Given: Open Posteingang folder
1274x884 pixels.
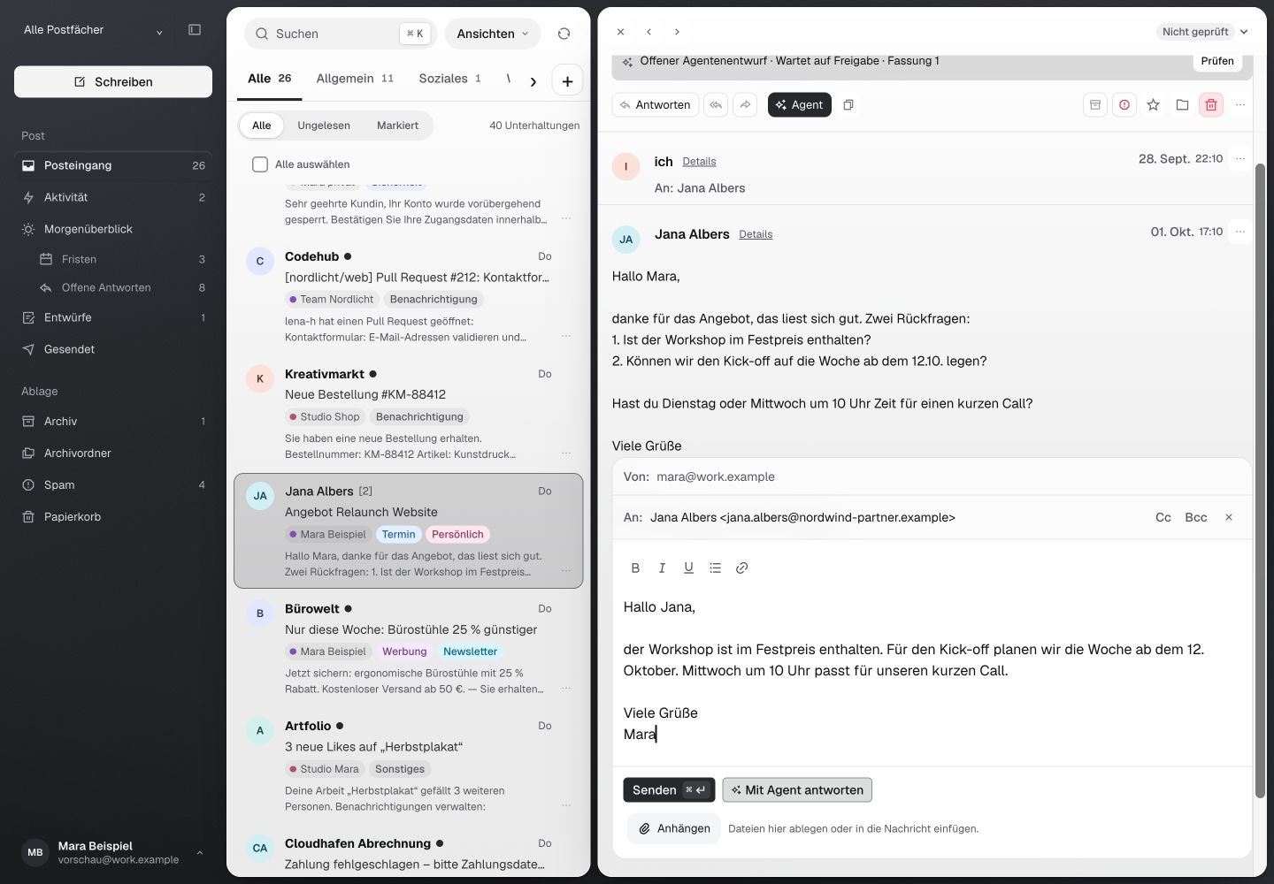Looking at the screenshot, I should pos(113,165).
